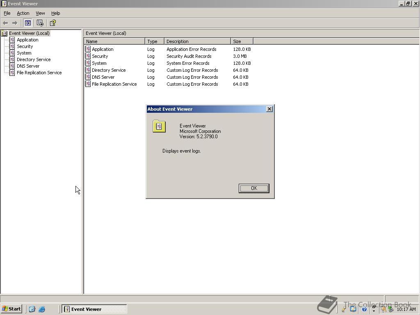This screenshot has height=315, width=420.
Task: Click 'System Error Records' description
Action: [x=188, y=63]
